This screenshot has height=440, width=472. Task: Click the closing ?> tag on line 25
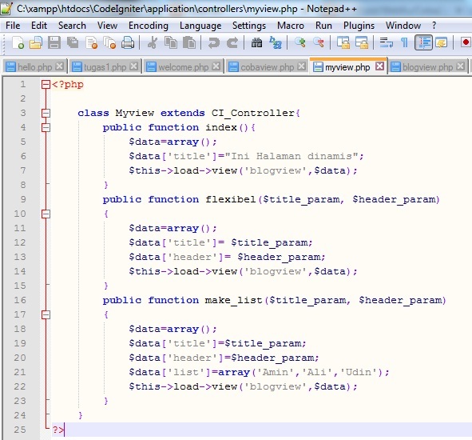(58, 430)
